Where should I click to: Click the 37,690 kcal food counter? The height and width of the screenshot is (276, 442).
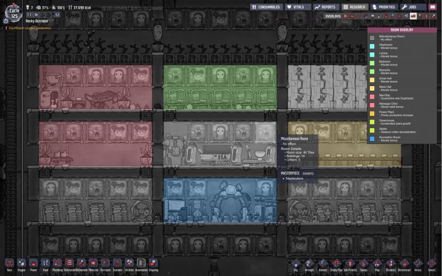tap(80, 7)
